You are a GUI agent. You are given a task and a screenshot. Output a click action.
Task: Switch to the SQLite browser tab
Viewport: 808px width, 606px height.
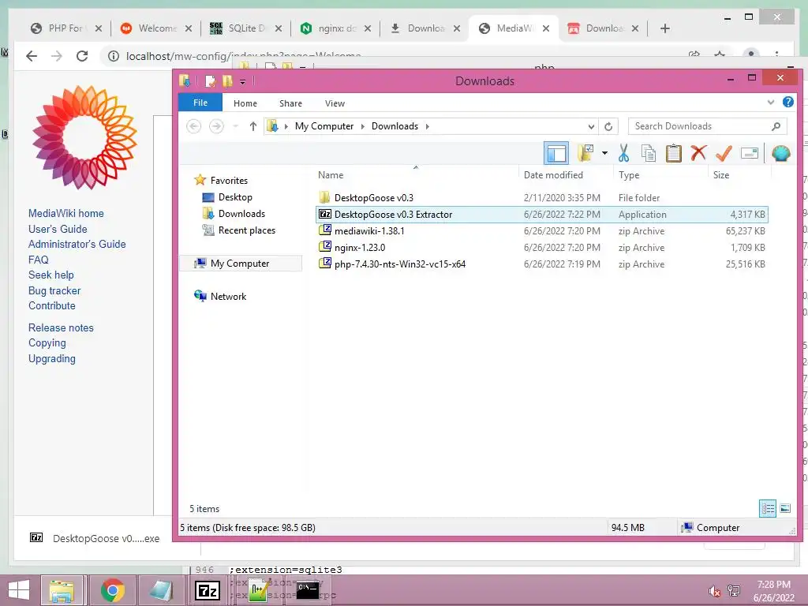245,28
